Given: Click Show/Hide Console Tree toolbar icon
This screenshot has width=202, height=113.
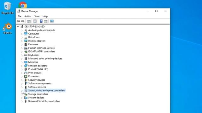Looking at the screenshot, I should click(x=29, y=21).
